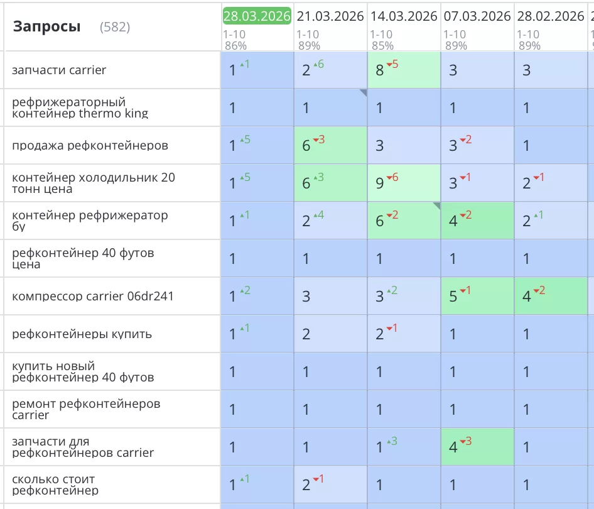Select the 14.03.2026 date column header
This screenshot has width=594, height=509.
pos(403,16)
